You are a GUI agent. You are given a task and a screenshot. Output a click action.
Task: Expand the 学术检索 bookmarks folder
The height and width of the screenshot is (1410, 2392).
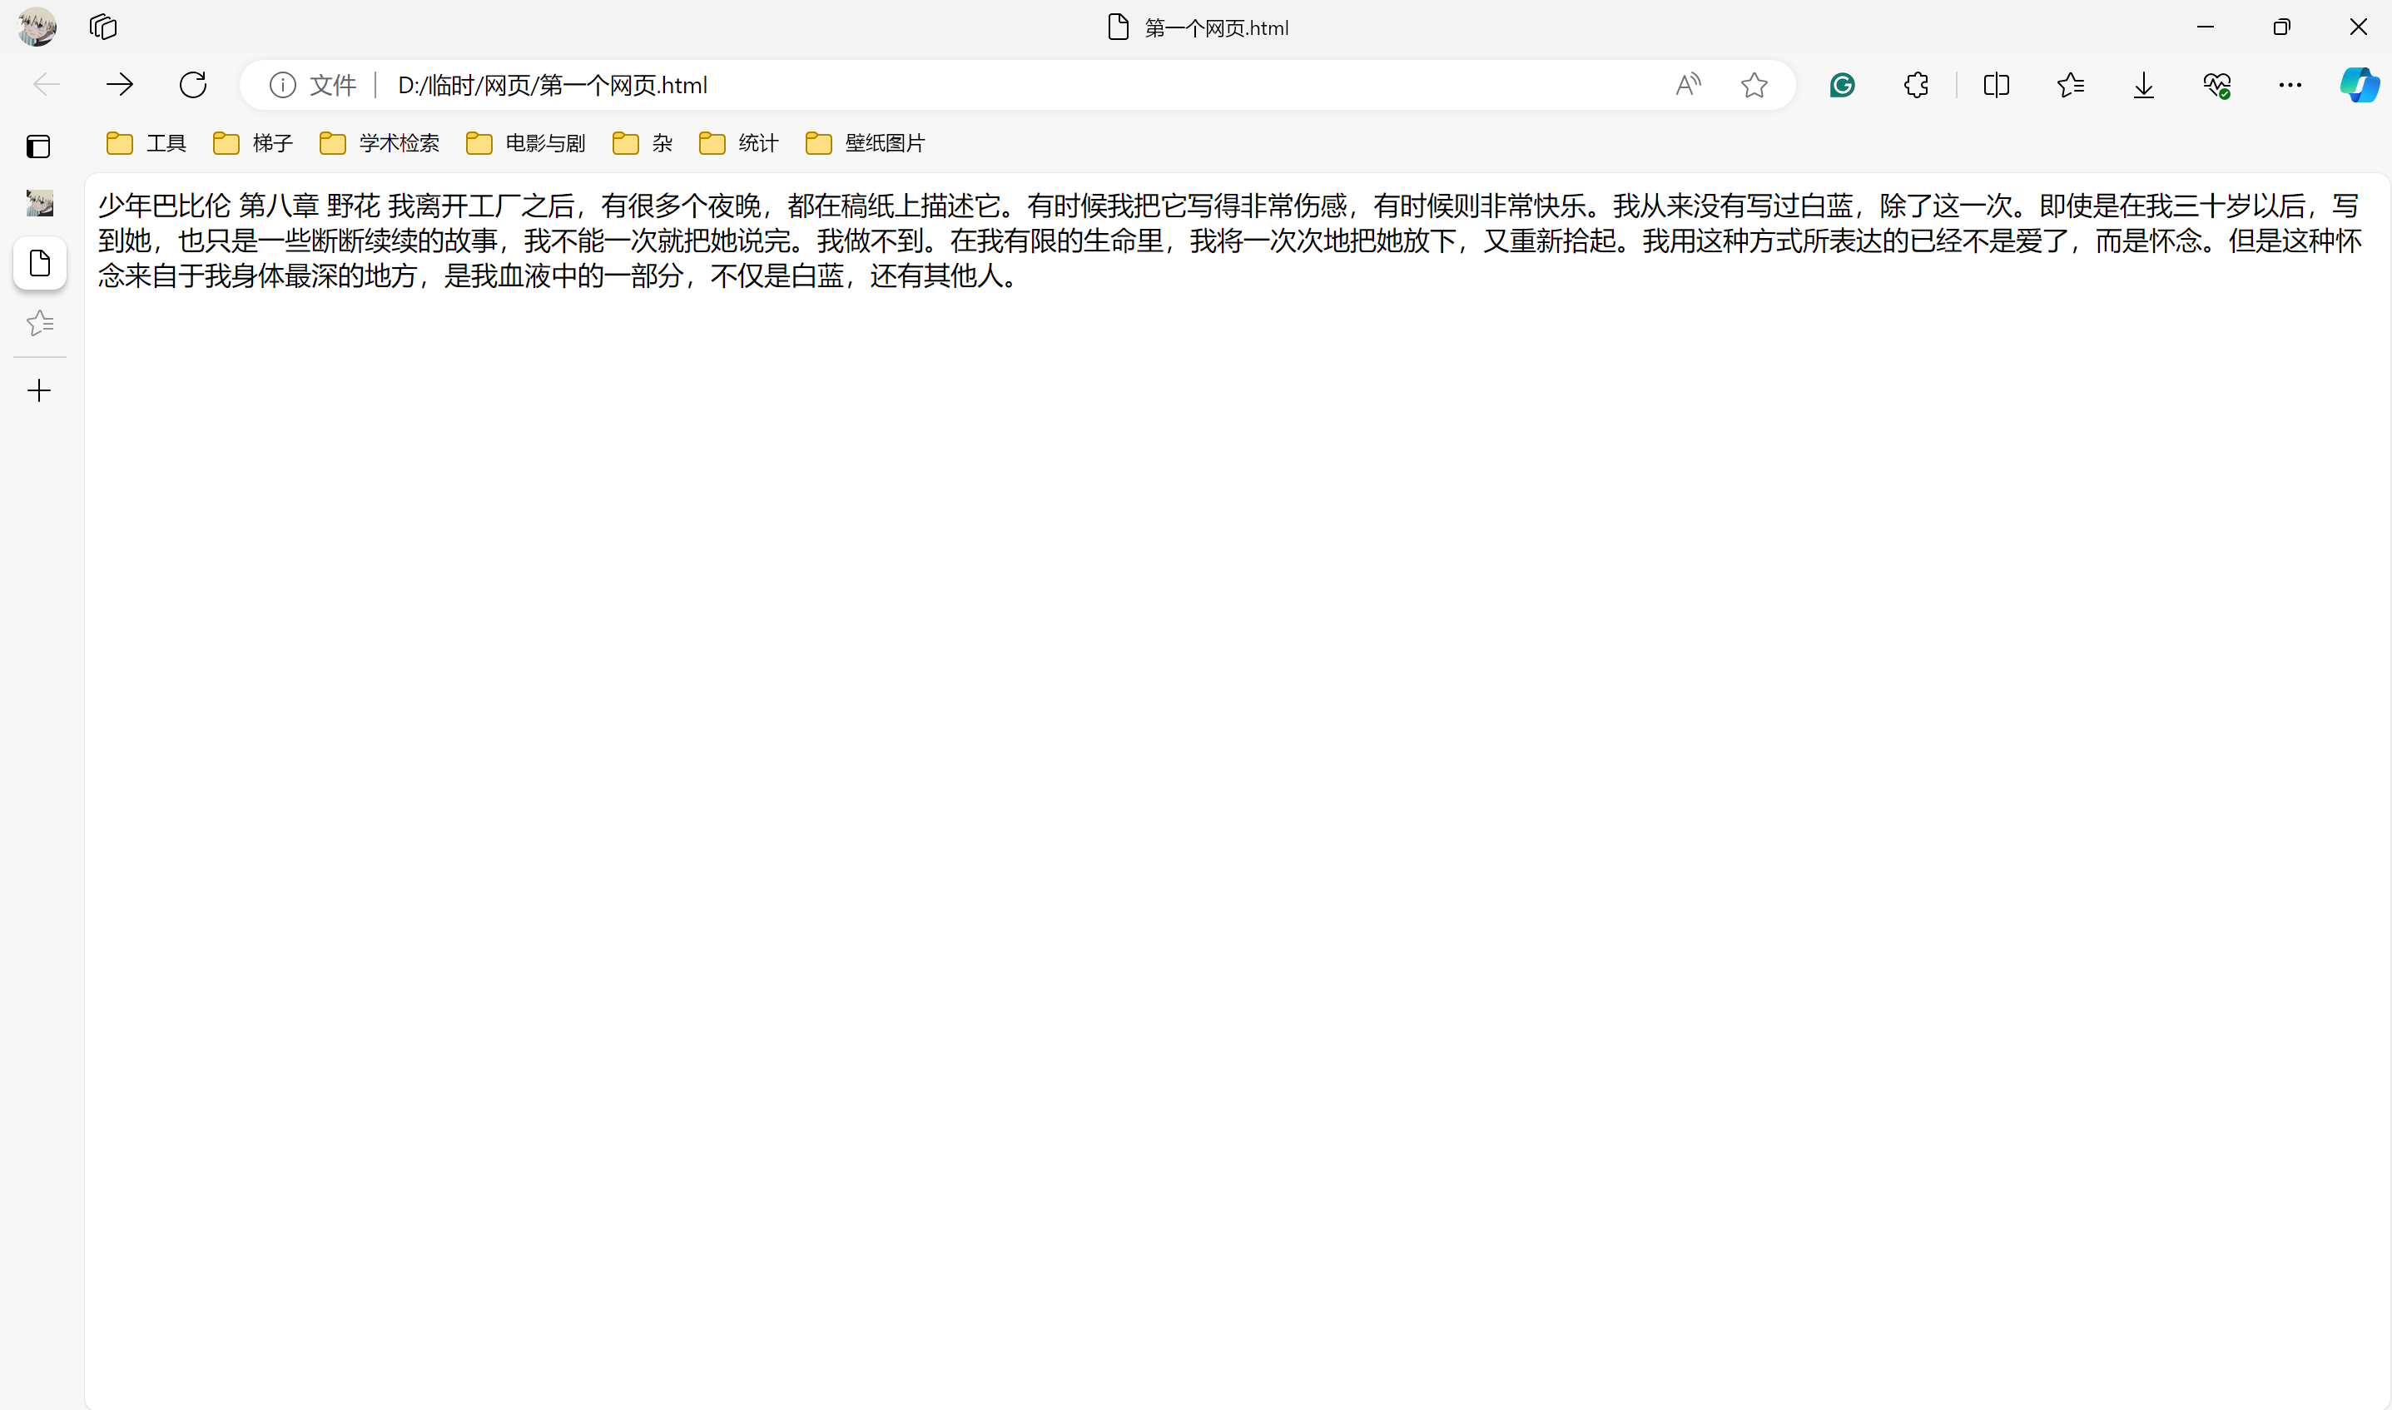click(x=380, y=142)
